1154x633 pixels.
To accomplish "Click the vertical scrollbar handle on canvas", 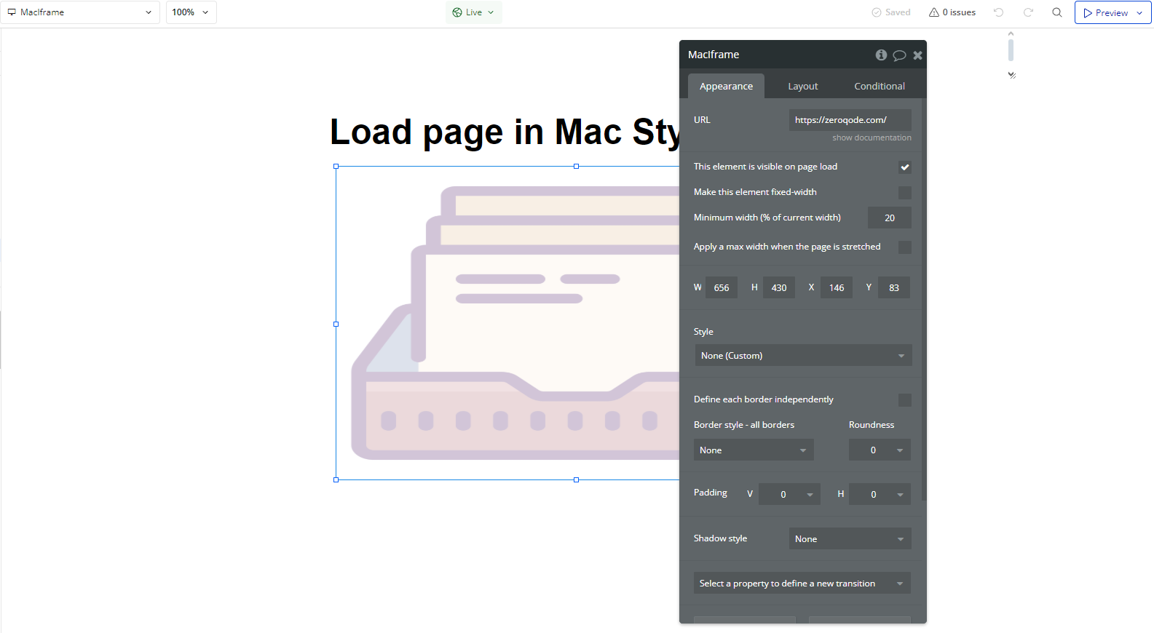I will [x=1011, y=50].
